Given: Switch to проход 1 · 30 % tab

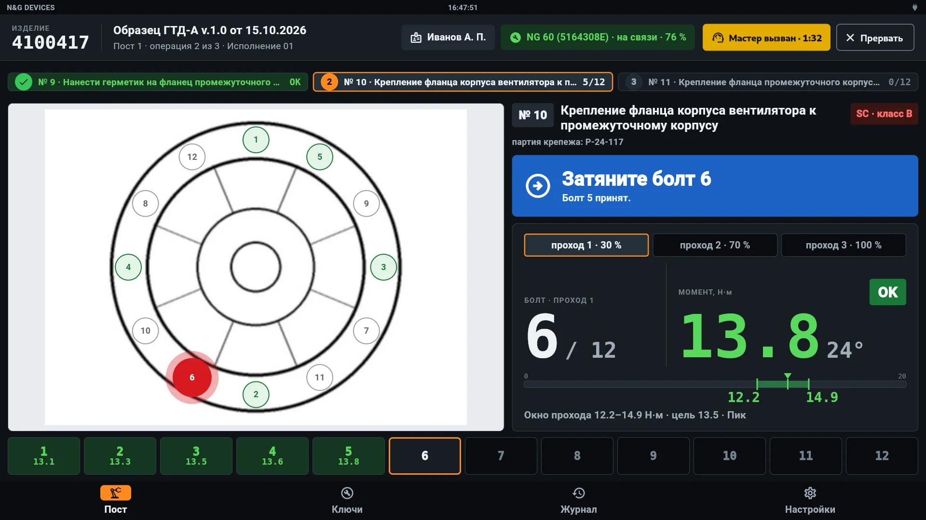Looking at the screenshot, I should (586, 245).
